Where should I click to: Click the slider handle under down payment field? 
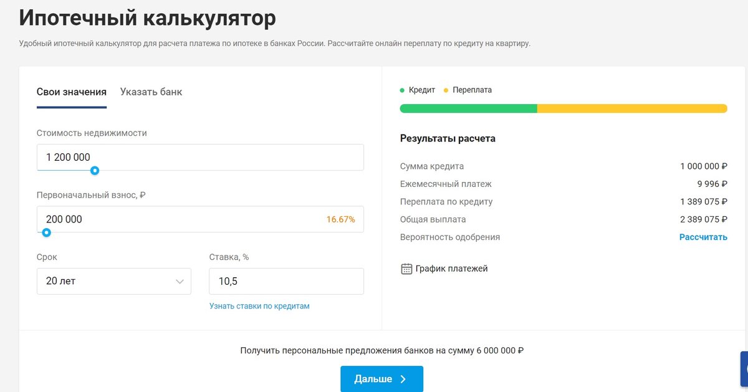click(x=46, y=232)
